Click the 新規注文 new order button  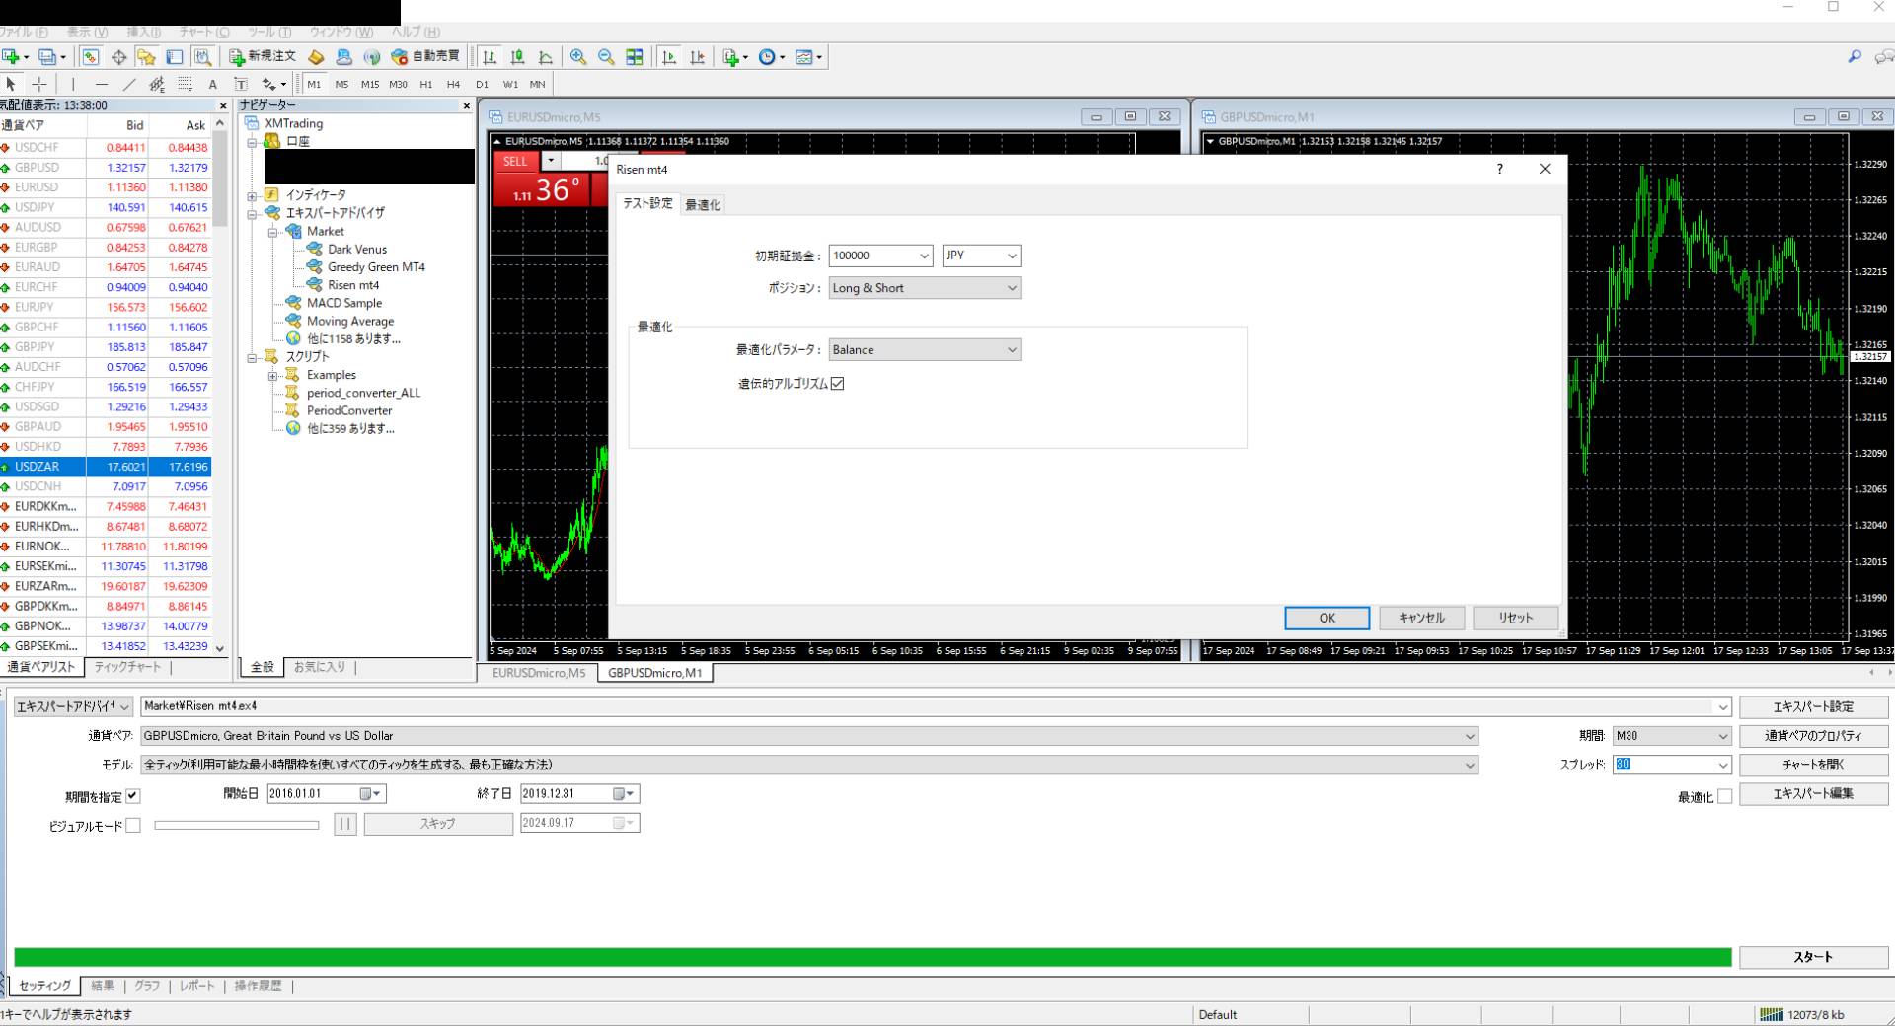[263, 57]
